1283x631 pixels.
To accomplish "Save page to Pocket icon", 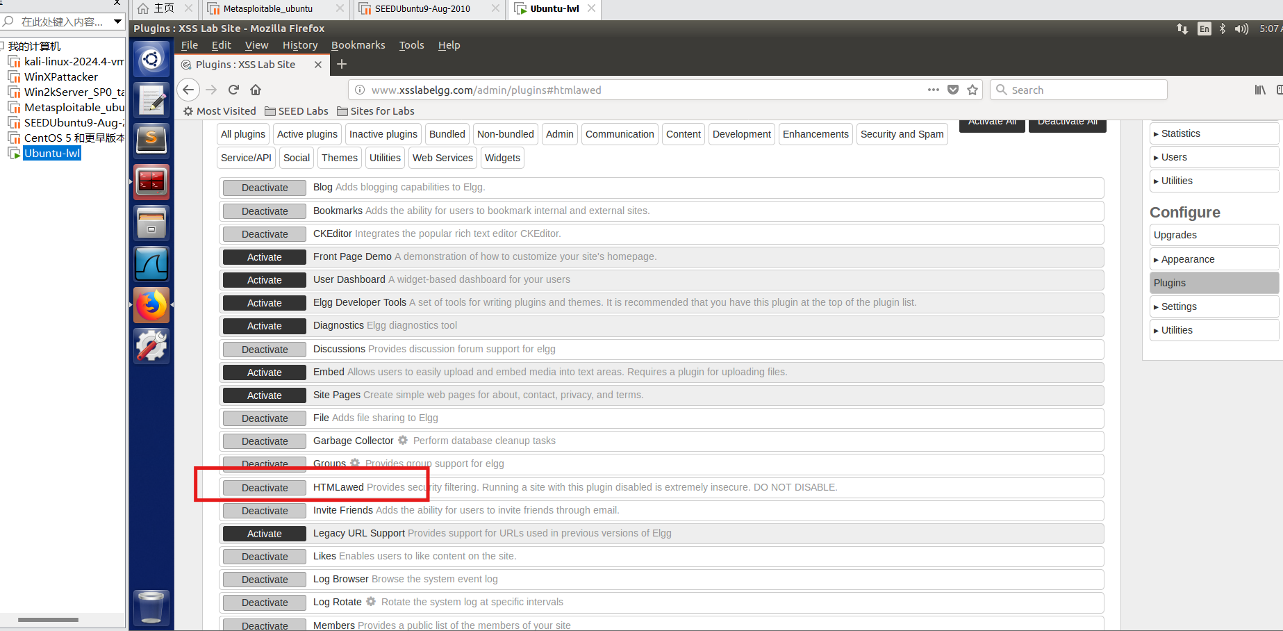I will [953, 90].
